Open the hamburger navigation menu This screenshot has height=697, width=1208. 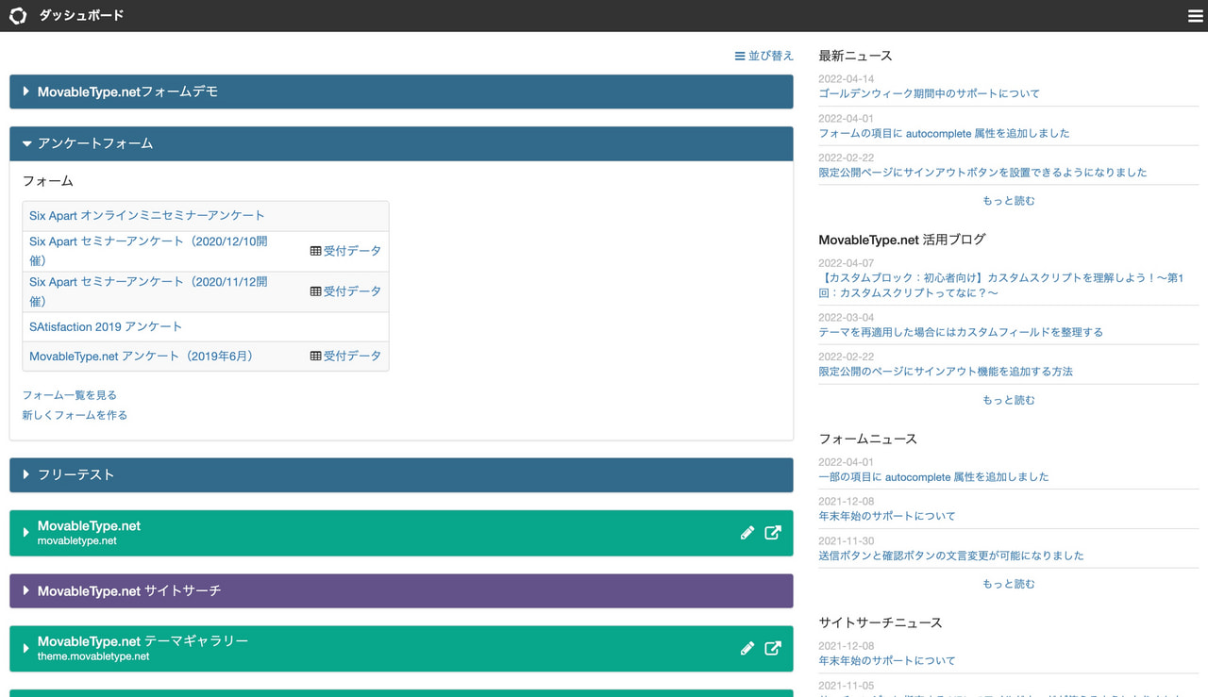1195,15
